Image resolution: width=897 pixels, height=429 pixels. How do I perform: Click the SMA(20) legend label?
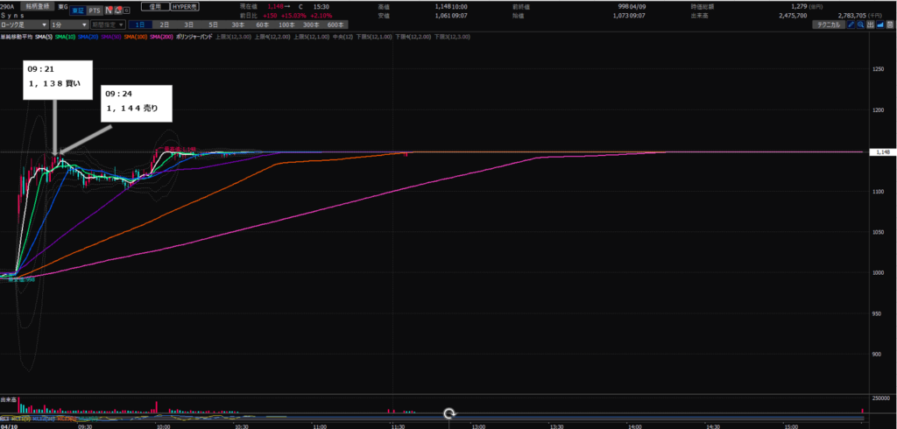coord(88,36)
